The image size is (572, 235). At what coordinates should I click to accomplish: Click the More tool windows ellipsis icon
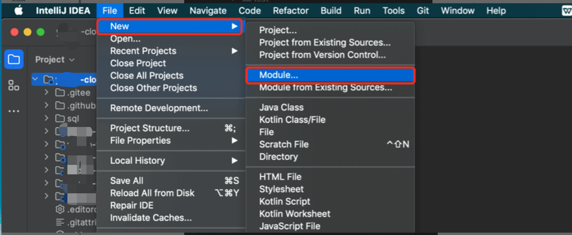[x=14, y=111]
